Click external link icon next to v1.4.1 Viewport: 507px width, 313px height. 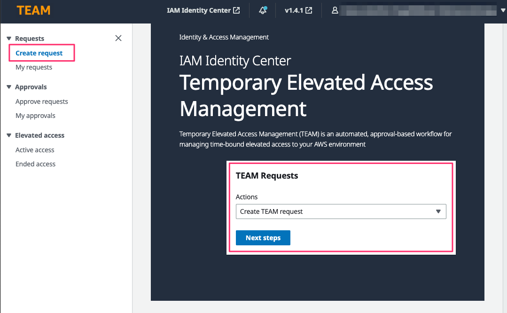(x=309, y=10)
